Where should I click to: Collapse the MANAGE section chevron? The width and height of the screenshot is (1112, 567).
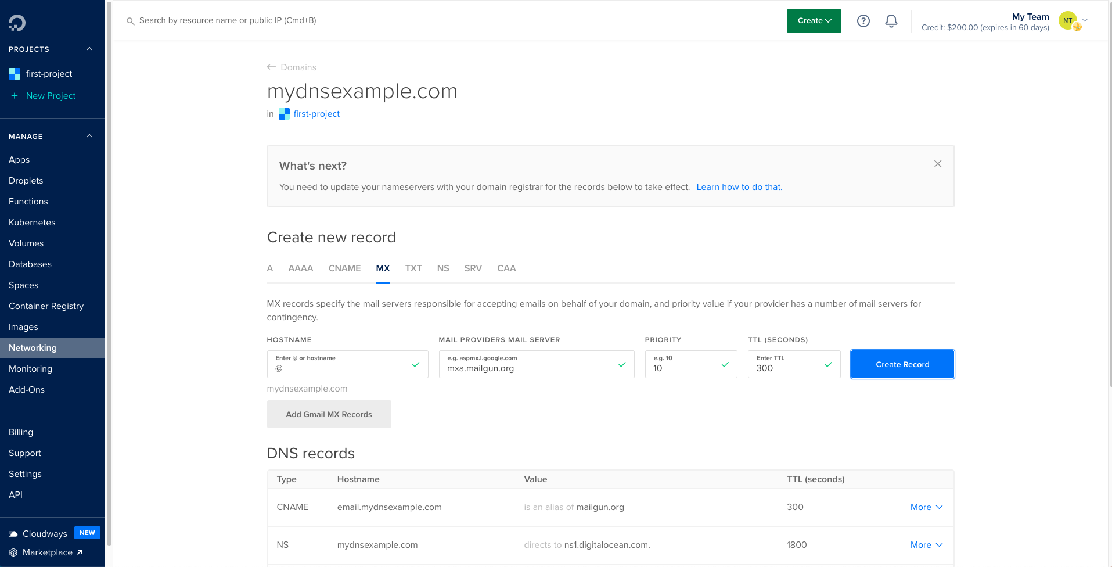[89, 136]
